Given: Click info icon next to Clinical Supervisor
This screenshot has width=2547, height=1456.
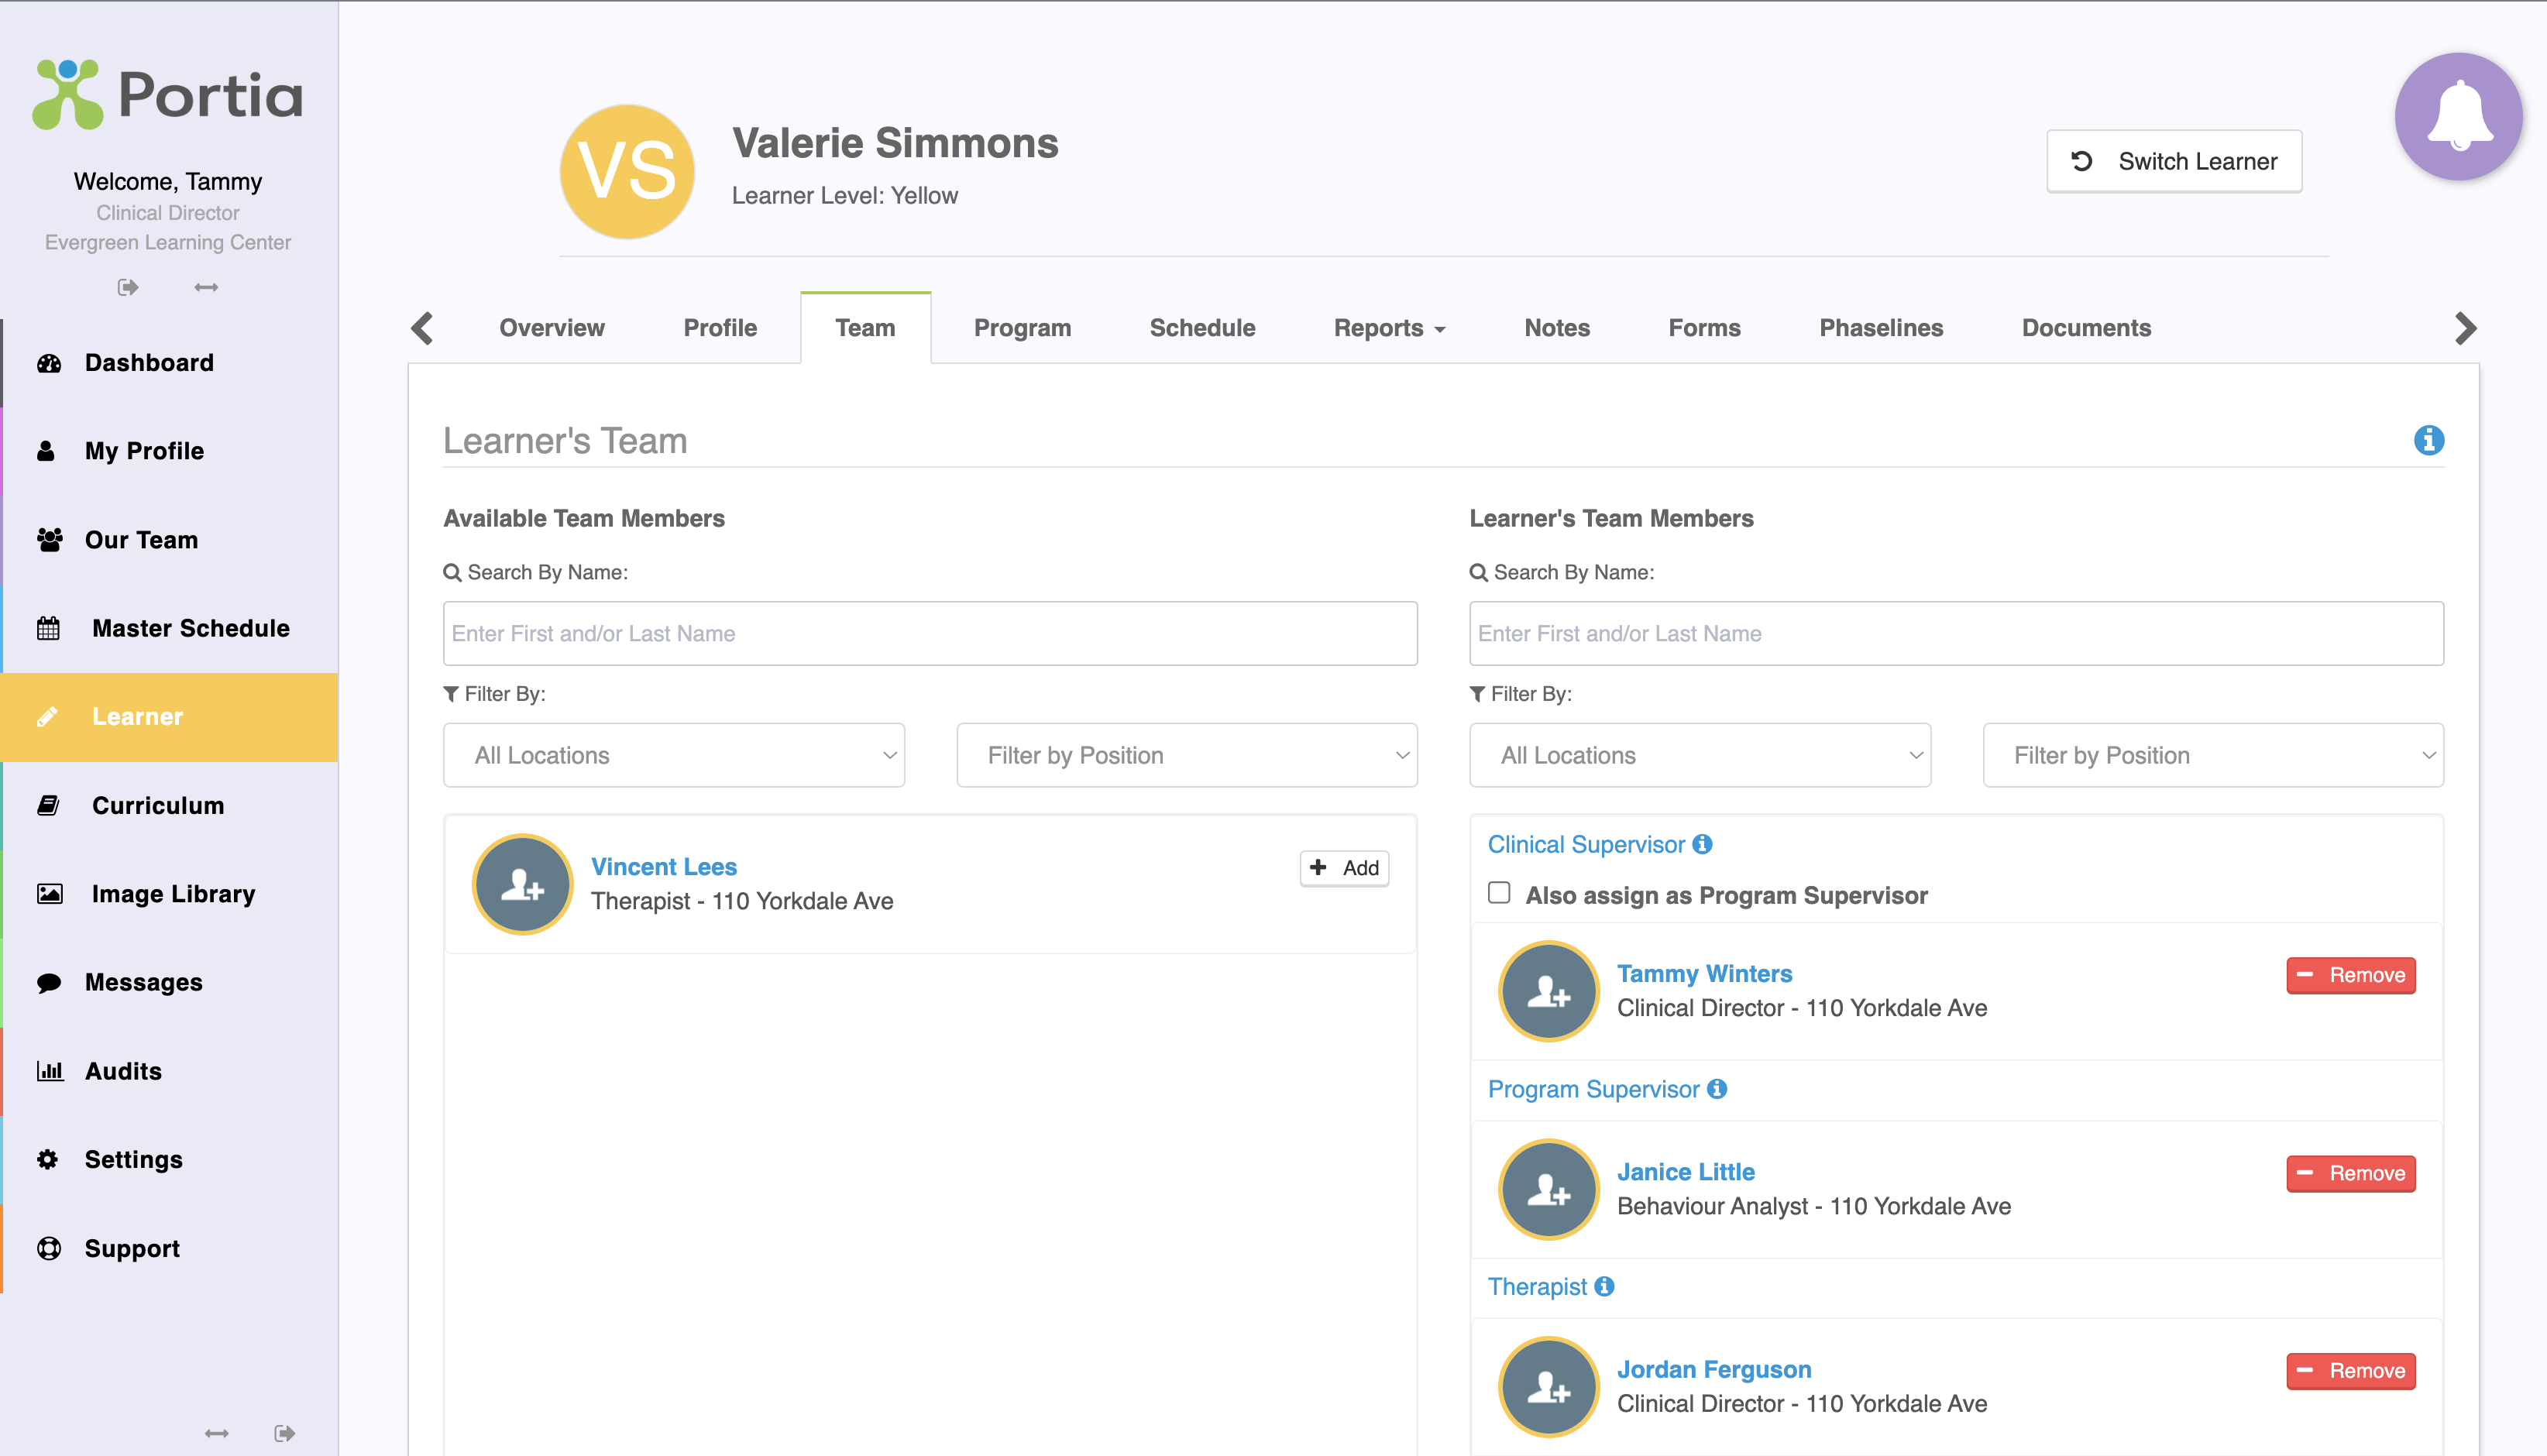Looking at the screenshot, I should 1702,844.
